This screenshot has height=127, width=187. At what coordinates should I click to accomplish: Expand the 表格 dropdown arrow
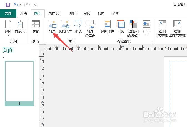(36, 35)
